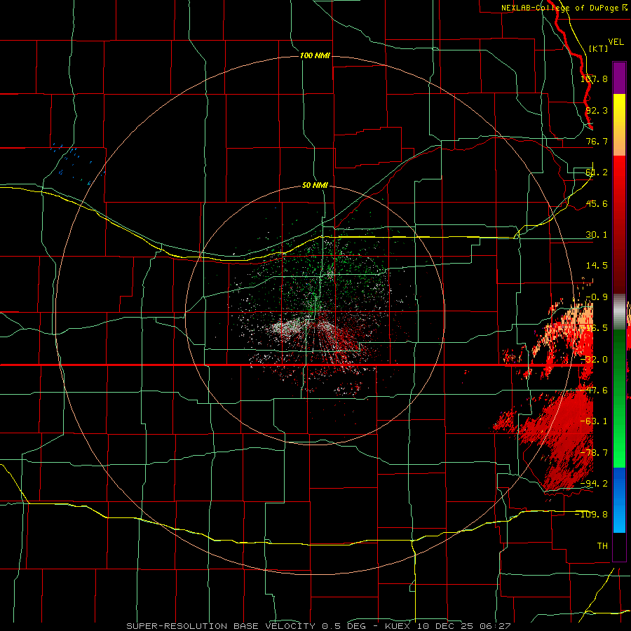This screenshot has width=631, height=631.
Task: Click the -78.7 velocity scale value
Action: tap(594, 453)
